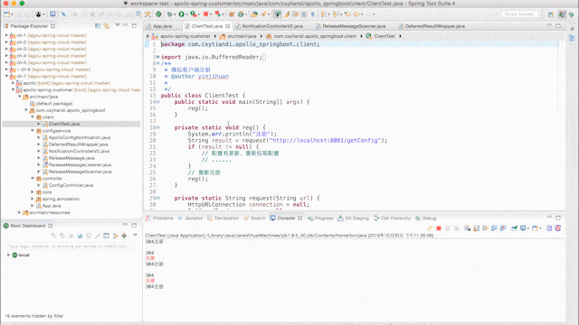Maximize the editor area
The width and height of the screenshot is (579, 325).
tap(558, 25)
